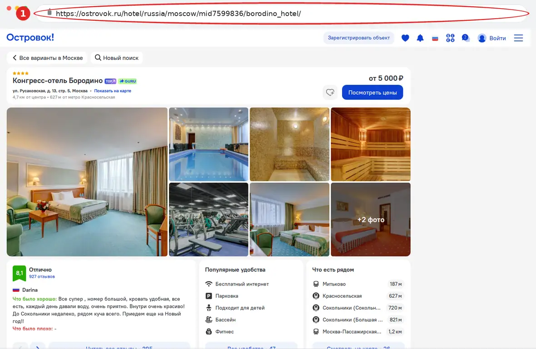Click the Подходит для детей amenity text
The height and width of the screenshot is (349, 536).
tap(240, 308)
